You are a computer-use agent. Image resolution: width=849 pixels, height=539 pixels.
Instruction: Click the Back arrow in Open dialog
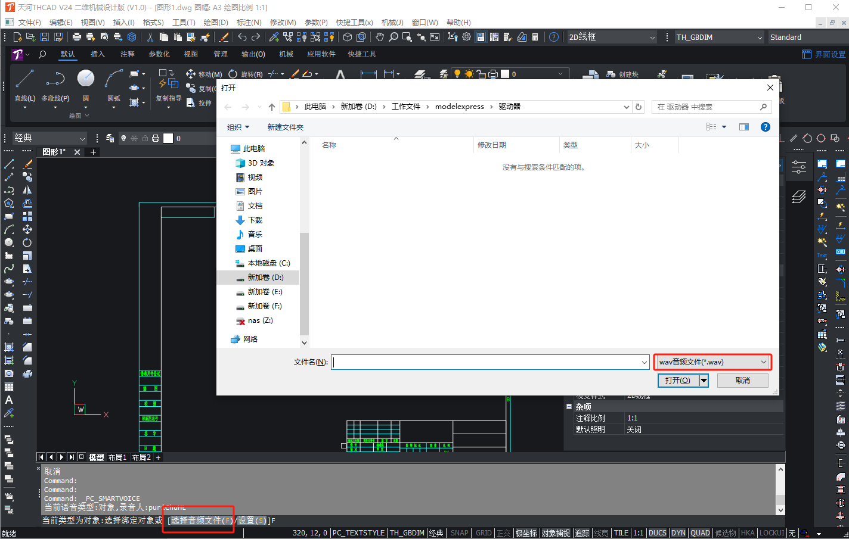tap(228, 107)
